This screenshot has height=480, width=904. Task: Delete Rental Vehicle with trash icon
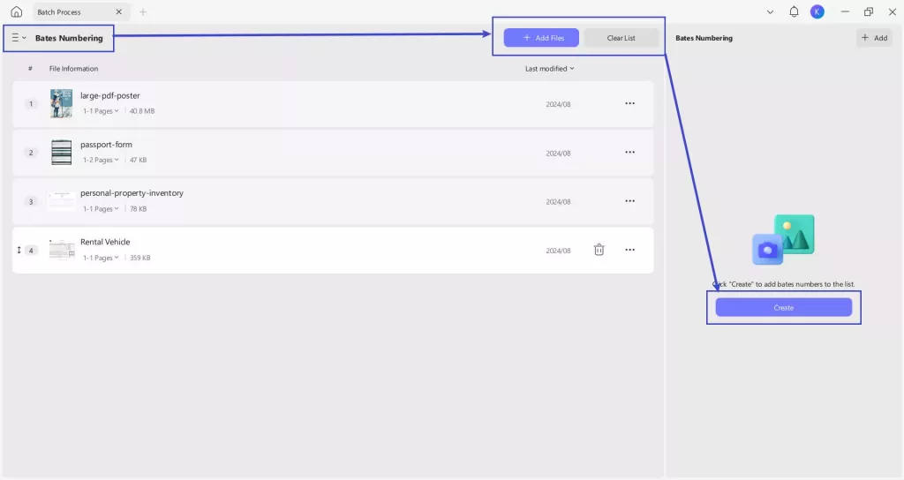[599, 250]
